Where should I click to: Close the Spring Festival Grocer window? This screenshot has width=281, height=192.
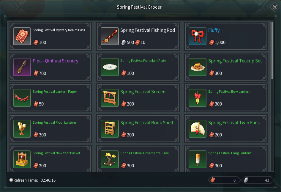click(x=274, y=7)
